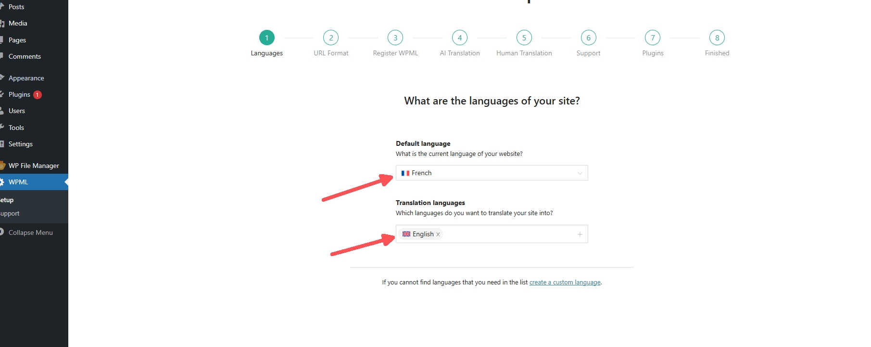Open the Plugins menu in sidebar
Viewport: 871px width, 347px height.
19,94
